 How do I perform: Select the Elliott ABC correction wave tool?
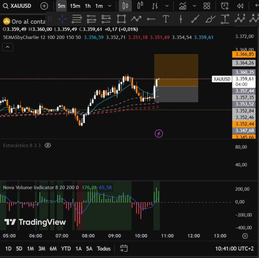(x=254, y=19)
